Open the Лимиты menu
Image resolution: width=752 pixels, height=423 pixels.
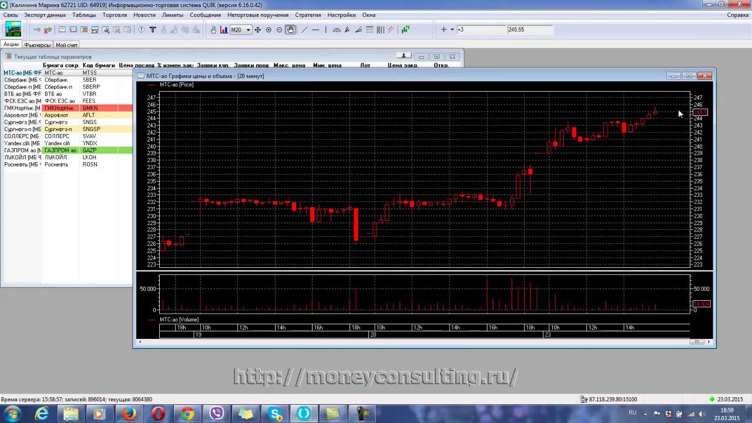(173, 15)
